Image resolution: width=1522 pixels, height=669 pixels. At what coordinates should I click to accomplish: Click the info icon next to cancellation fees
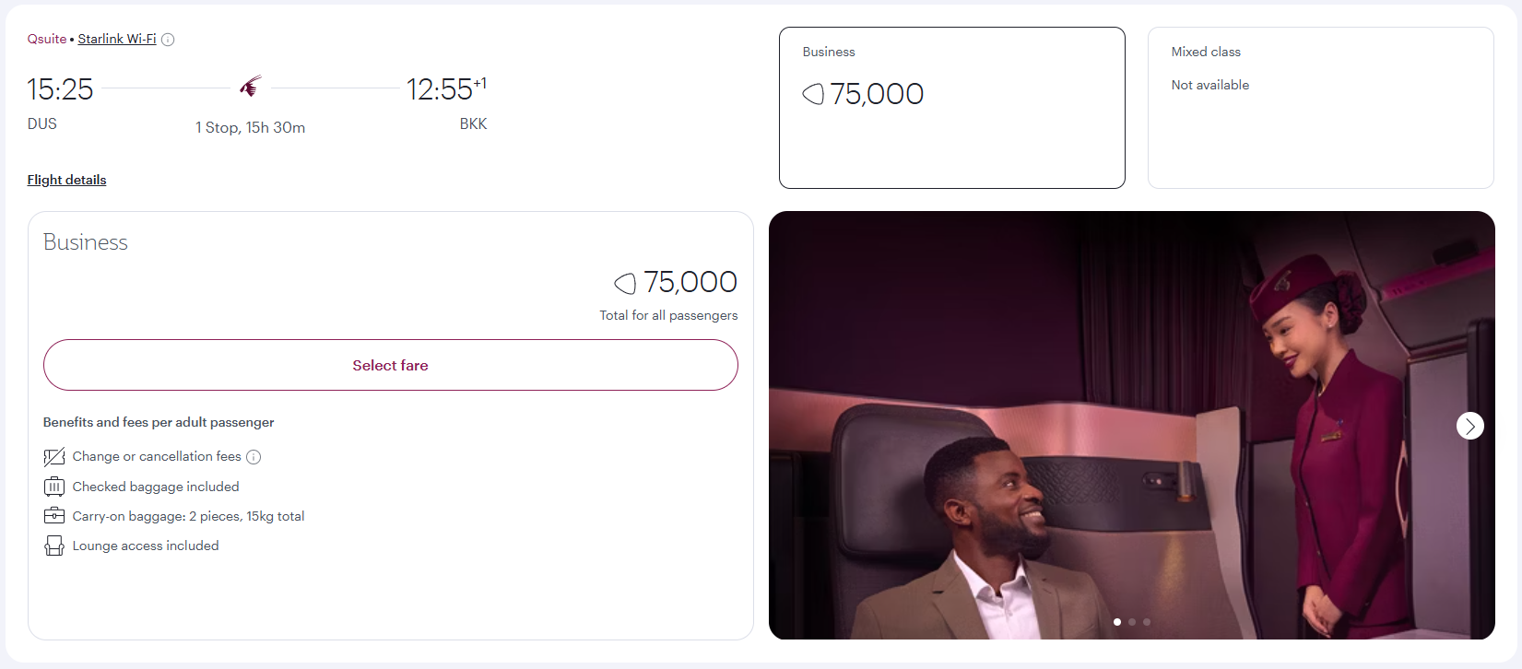pos(255,456)
